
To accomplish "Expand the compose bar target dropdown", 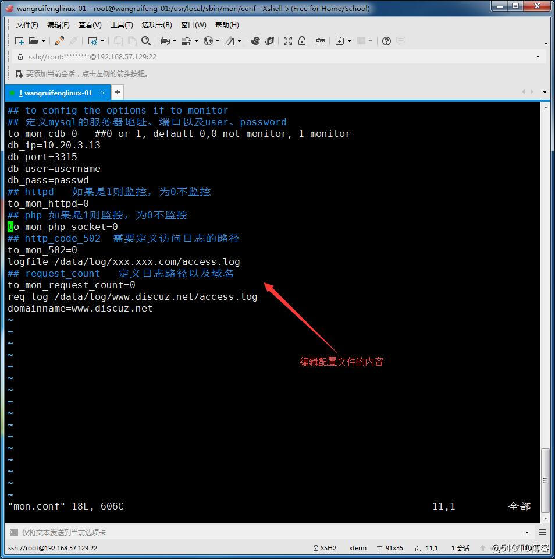I will click(527, 532).
